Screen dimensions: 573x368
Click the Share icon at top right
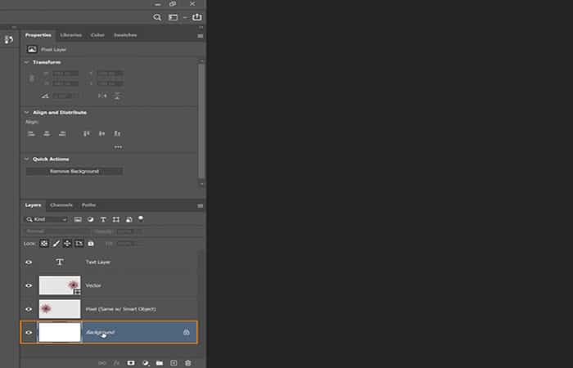tap(197, 17)
